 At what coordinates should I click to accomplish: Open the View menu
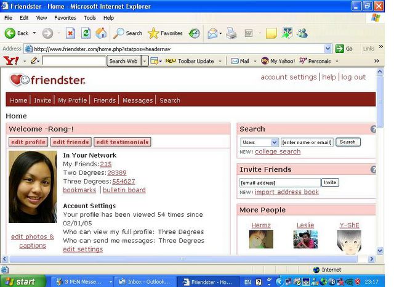41,18
